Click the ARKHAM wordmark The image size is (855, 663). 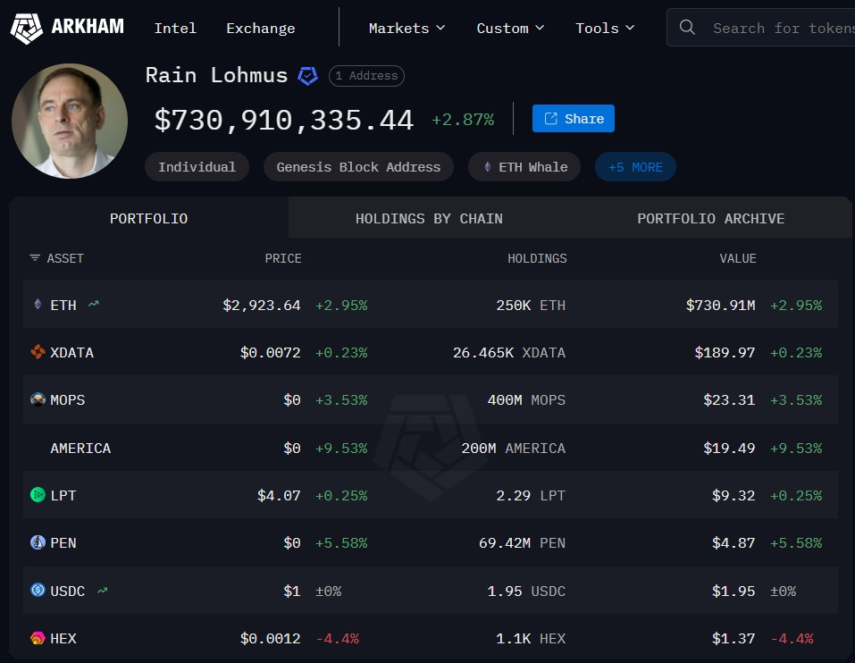(x=88, y=26)
